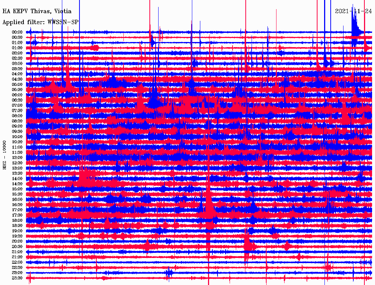This screenshot has height=285, width=375.
Task: Click the 09:00 time label
Action: click(17, 126)
